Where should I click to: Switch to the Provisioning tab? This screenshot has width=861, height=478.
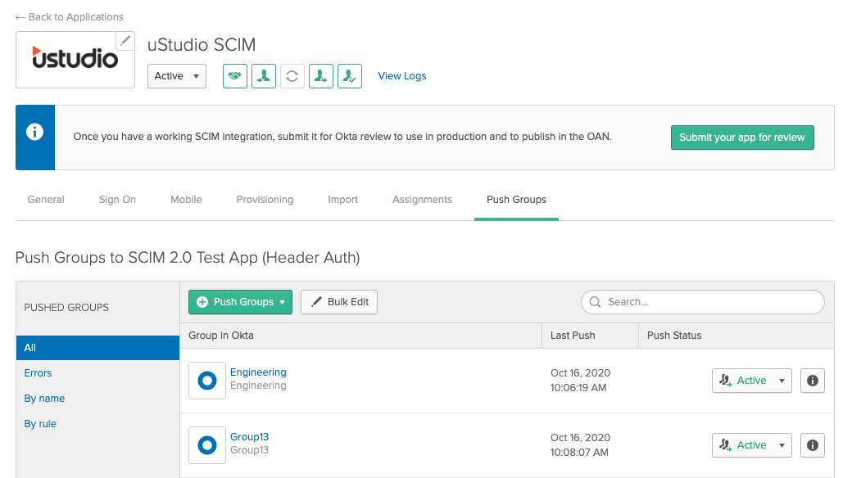265,200
